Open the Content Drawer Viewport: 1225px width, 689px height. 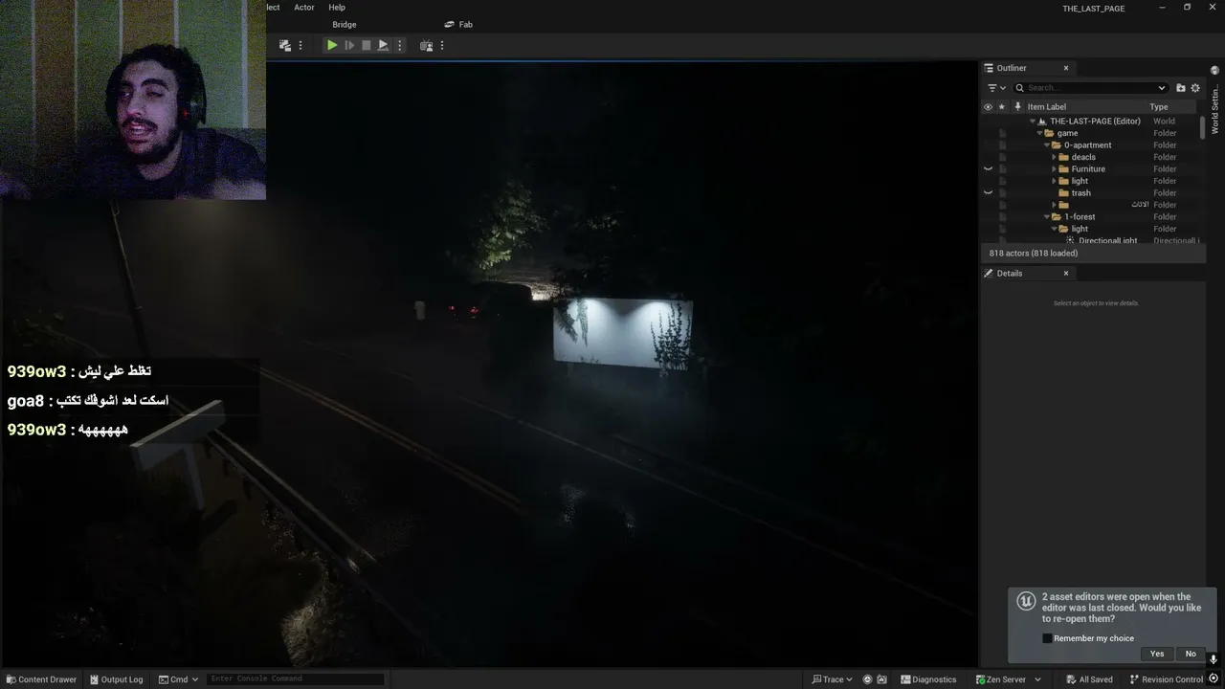pos(41,679)
